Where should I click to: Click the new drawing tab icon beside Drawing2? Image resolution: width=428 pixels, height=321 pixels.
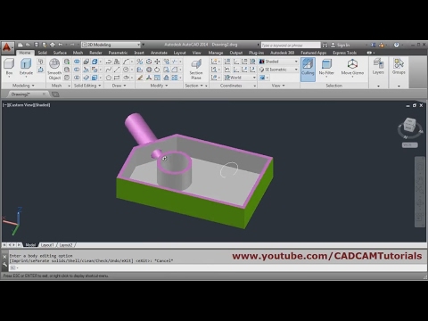55,95
